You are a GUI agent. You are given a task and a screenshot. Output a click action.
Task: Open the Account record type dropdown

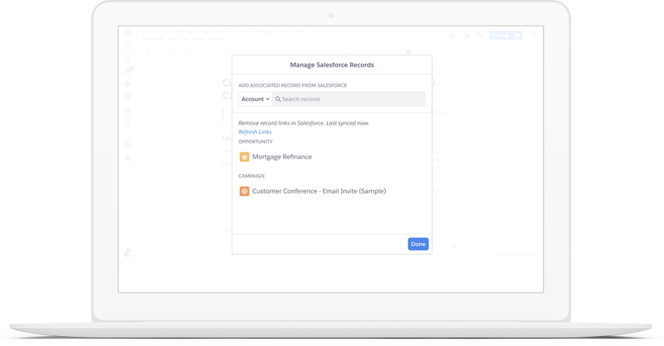pyautogui.click(x=256, y=99)
